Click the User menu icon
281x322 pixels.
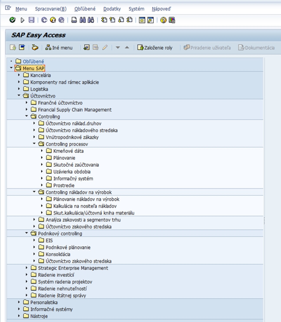click(13, 47)
